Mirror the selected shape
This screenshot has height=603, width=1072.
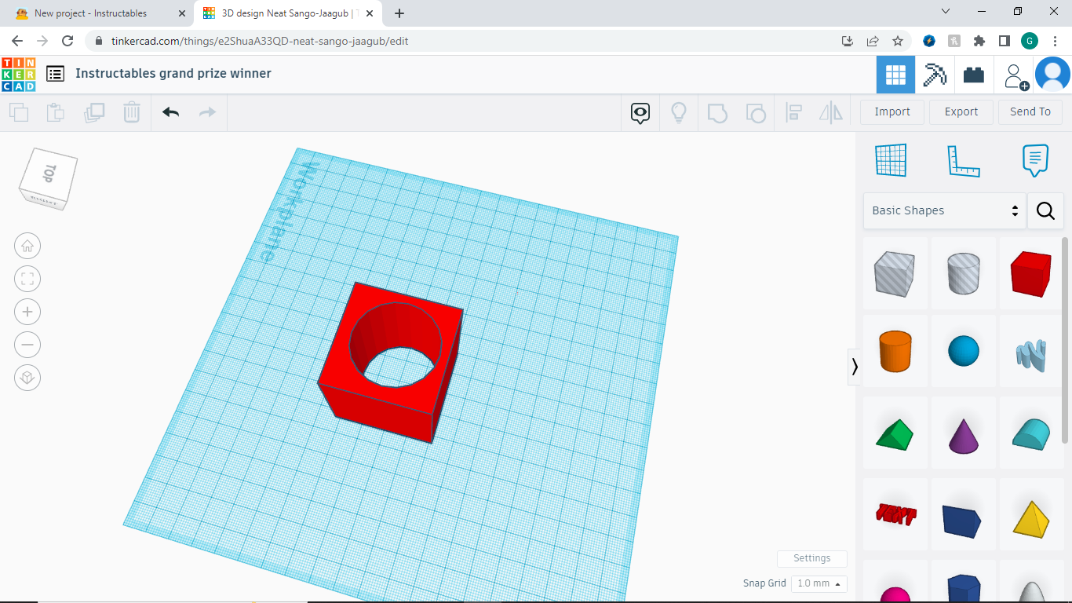tap(831, 112)
